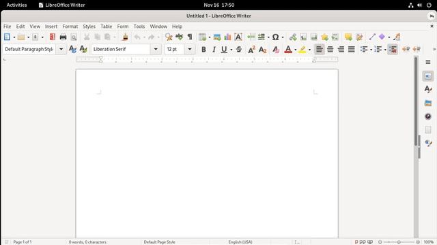The height and width of the screenshot is (245, 437).
Task: Toggle formatting marks (pilcrow)
Action: point(190,37)
